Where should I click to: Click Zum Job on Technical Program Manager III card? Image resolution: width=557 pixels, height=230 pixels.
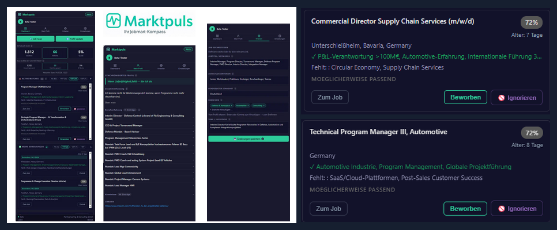pos(329,209)
